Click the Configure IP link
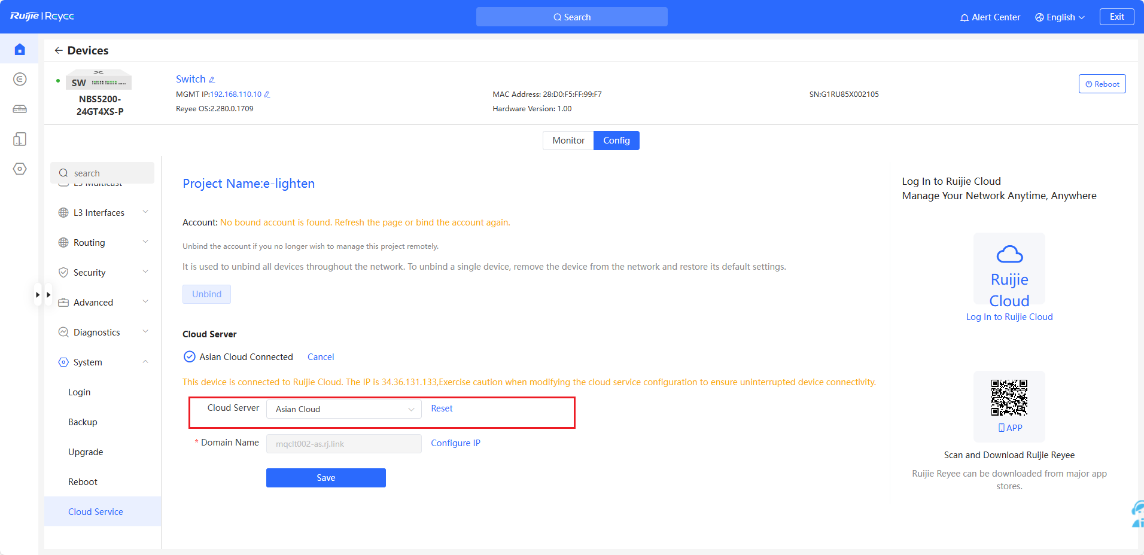The image size is (1144, 555). [x=455, y=443]
